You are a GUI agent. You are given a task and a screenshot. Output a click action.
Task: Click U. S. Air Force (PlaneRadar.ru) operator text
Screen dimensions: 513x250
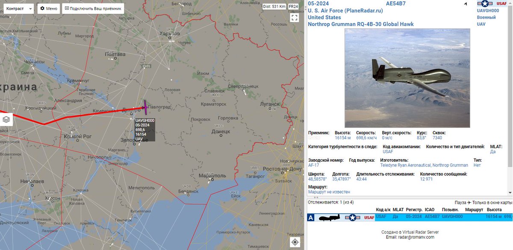coord(345,10)
